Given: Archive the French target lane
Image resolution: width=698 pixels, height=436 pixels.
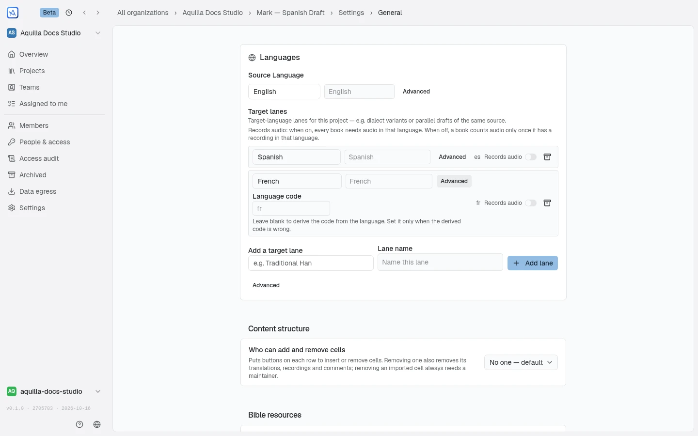Looking at the screenshot, I should (x=547, y=203).
